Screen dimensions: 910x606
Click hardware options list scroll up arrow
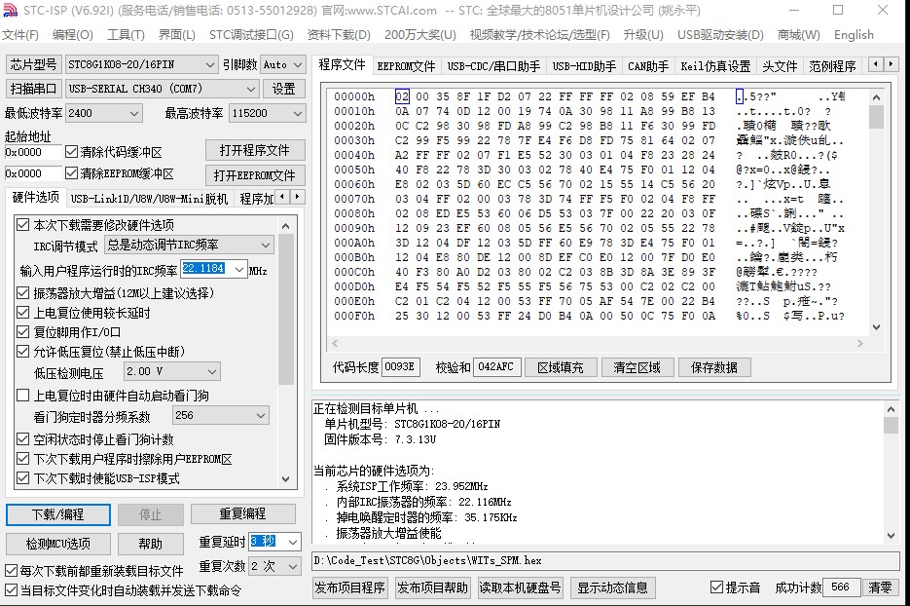point(285,226)
